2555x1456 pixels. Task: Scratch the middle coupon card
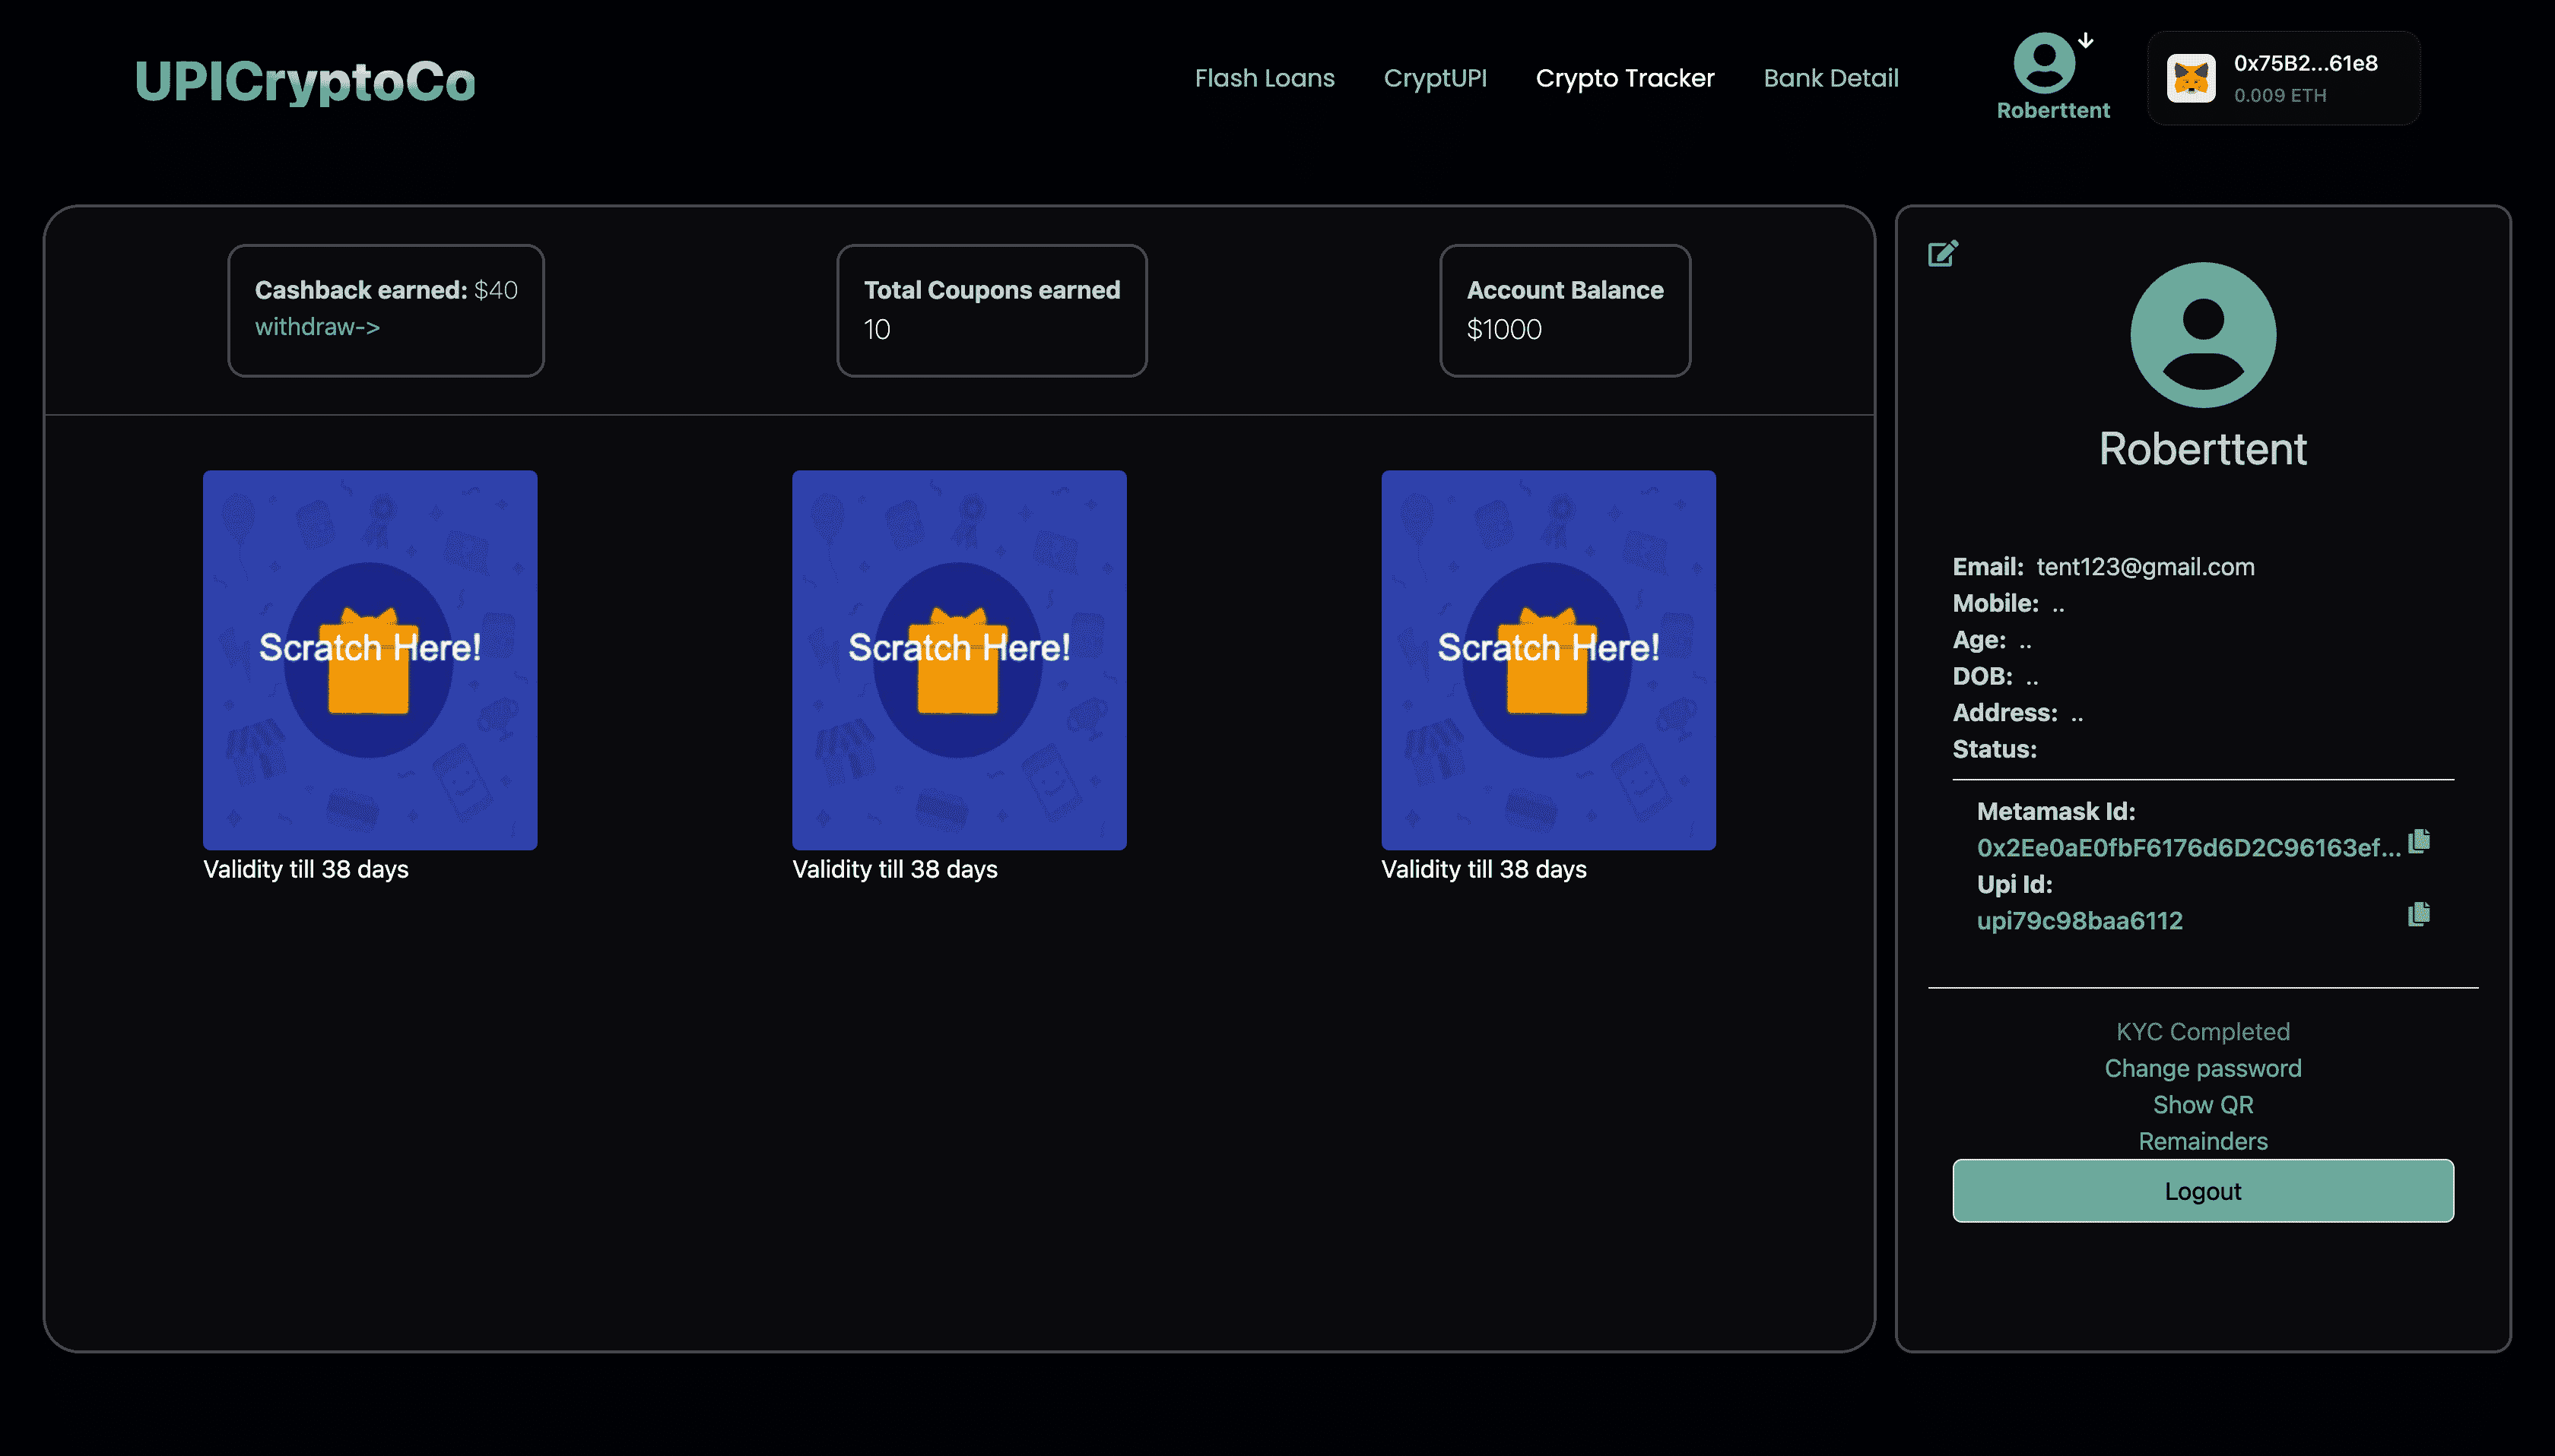[960, 660]
